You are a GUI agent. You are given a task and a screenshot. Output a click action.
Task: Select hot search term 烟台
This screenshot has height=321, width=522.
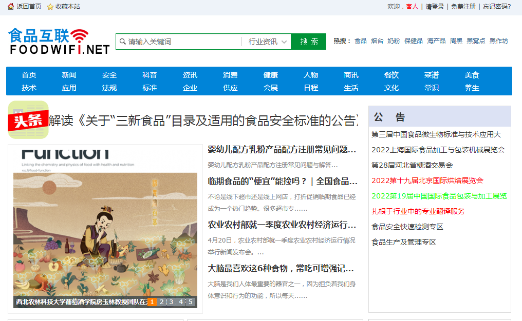(377, 41)
